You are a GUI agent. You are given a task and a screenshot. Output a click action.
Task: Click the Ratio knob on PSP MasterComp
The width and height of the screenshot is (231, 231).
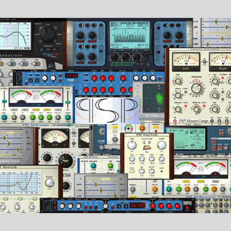(178, 81)
